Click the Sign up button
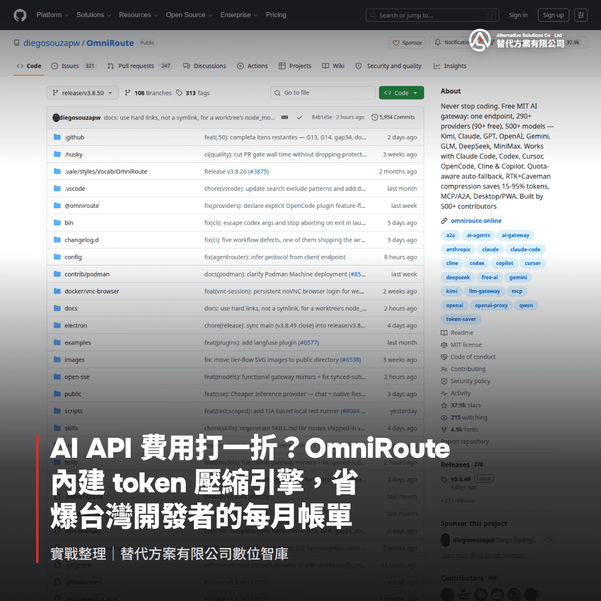Image resolution: width=601 pixels, height=601 pixels. point(553,15)
